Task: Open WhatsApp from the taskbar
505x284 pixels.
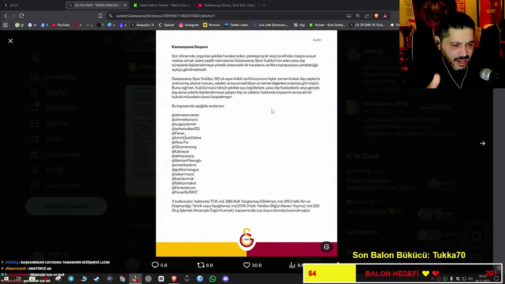Action: click(213, 279)
